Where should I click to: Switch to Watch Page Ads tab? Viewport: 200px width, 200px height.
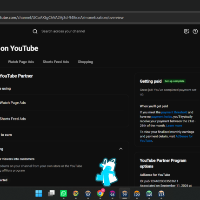pyautogui.click(x=21, y=62)
